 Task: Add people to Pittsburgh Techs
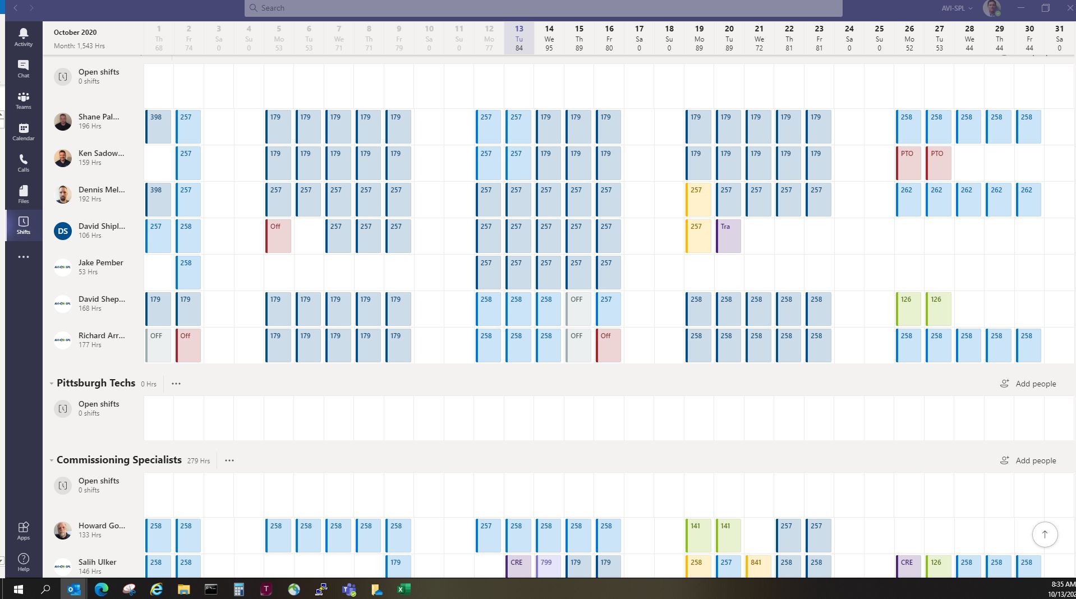[1028, 384]
